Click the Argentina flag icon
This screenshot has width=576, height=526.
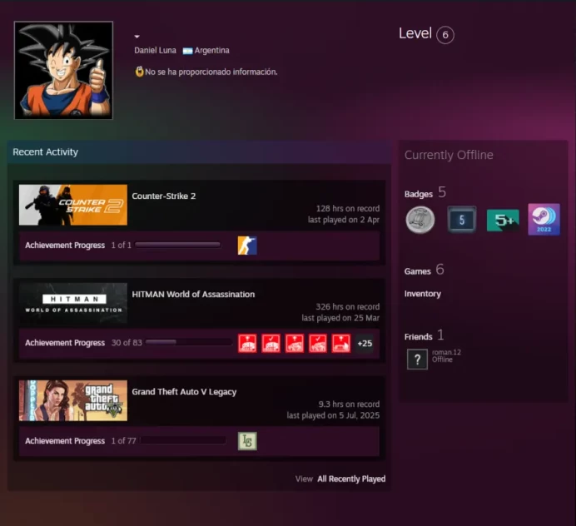(188, 51)
